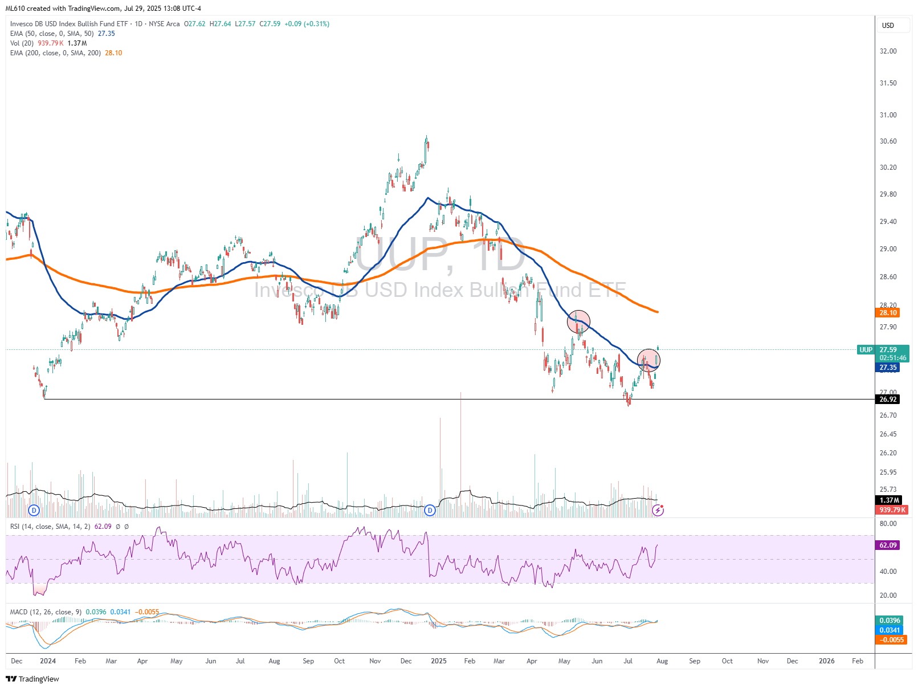The width and height of the screenshot is (918, 689).
Task: Click the purple 62.09 RSI value label
Action: [x=888, y=545]
